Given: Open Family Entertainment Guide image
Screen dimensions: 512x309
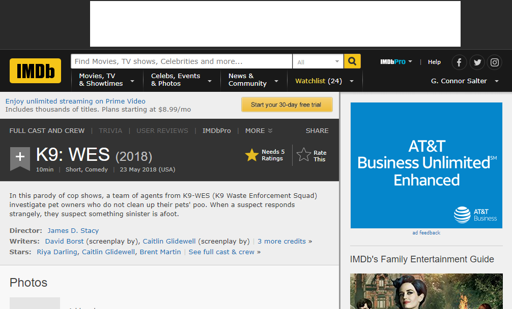Looking at the screenshot, I should 426,291.
